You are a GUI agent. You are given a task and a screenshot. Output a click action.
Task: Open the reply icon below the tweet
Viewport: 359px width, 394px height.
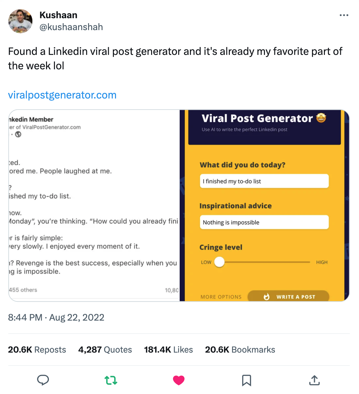(43, 380)
